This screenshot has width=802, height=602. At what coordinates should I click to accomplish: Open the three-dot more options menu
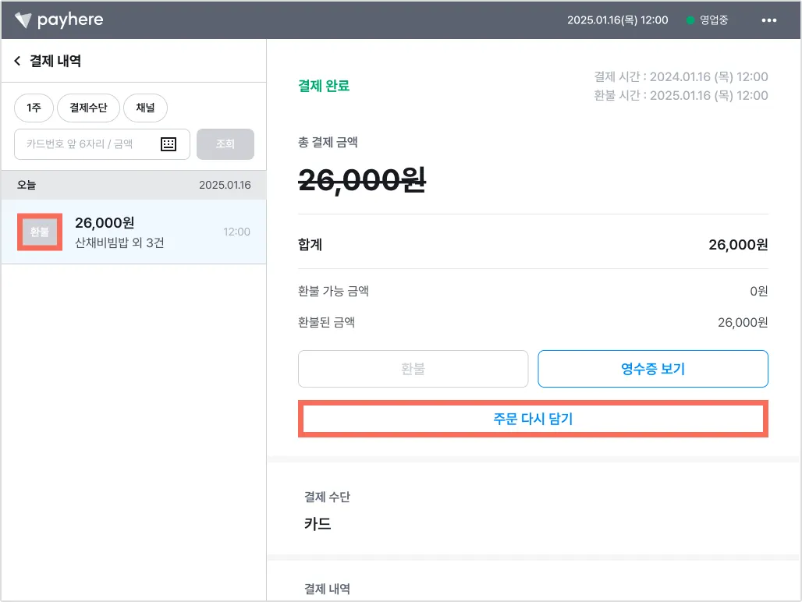769,20
